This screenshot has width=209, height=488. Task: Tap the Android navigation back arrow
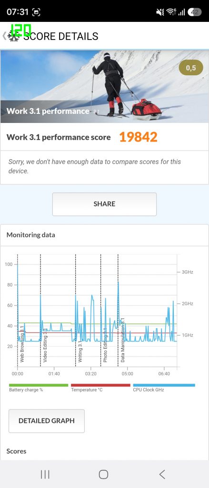click(162, 474)
